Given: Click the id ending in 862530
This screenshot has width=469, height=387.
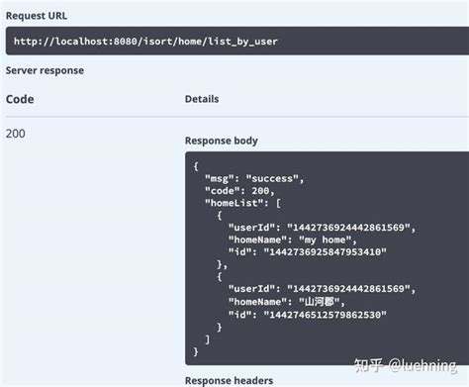Looking at the screenshot, I should pos(325,315).
